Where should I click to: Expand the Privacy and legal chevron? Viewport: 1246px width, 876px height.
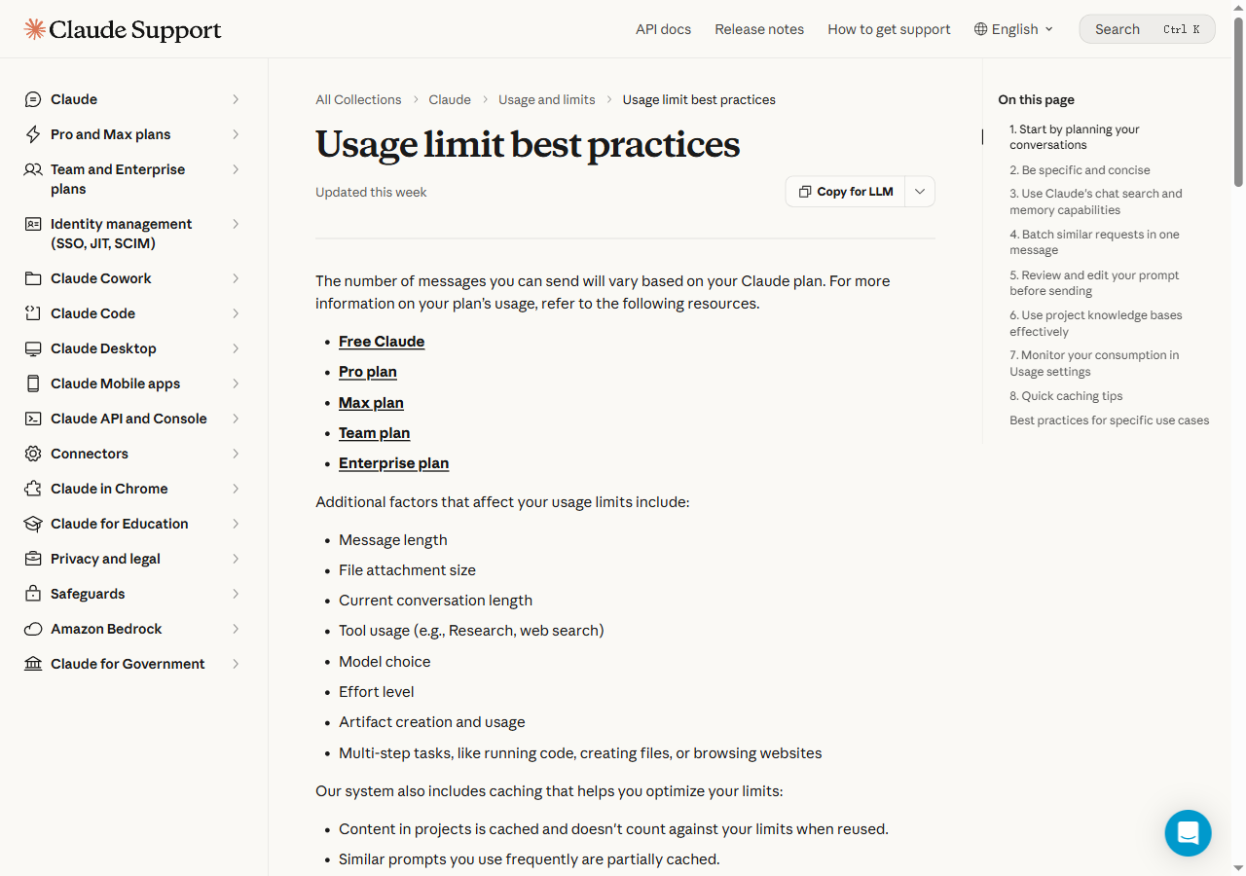236,559
